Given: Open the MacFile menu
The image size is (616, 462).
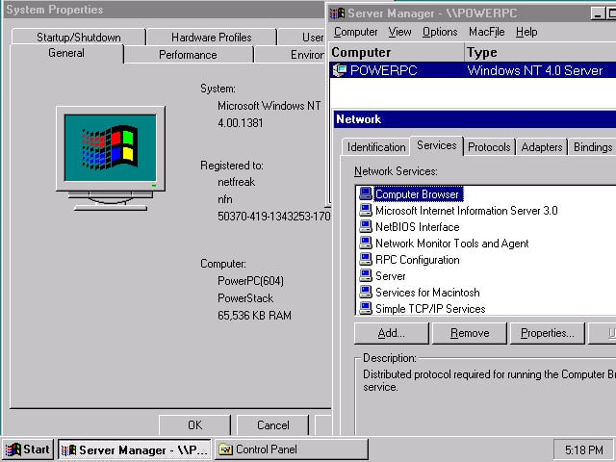Looking at the screenshot, I should pos(487,32).
